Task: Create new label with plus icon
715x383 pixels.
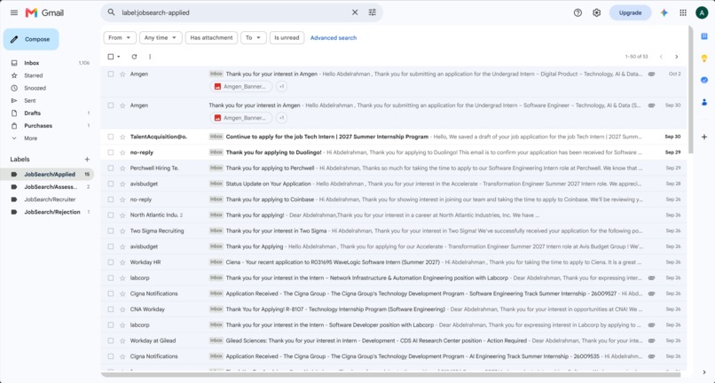Action: pos(87,159)
